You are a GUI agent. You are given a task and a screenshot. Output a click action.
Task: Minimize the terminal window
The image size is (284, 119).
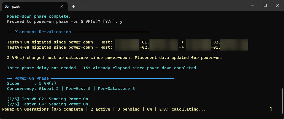pyautogui.click(x=252, y=5)
